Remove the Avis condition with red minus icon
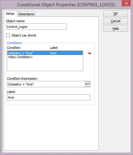133x155 pixels. coord(89,53)
